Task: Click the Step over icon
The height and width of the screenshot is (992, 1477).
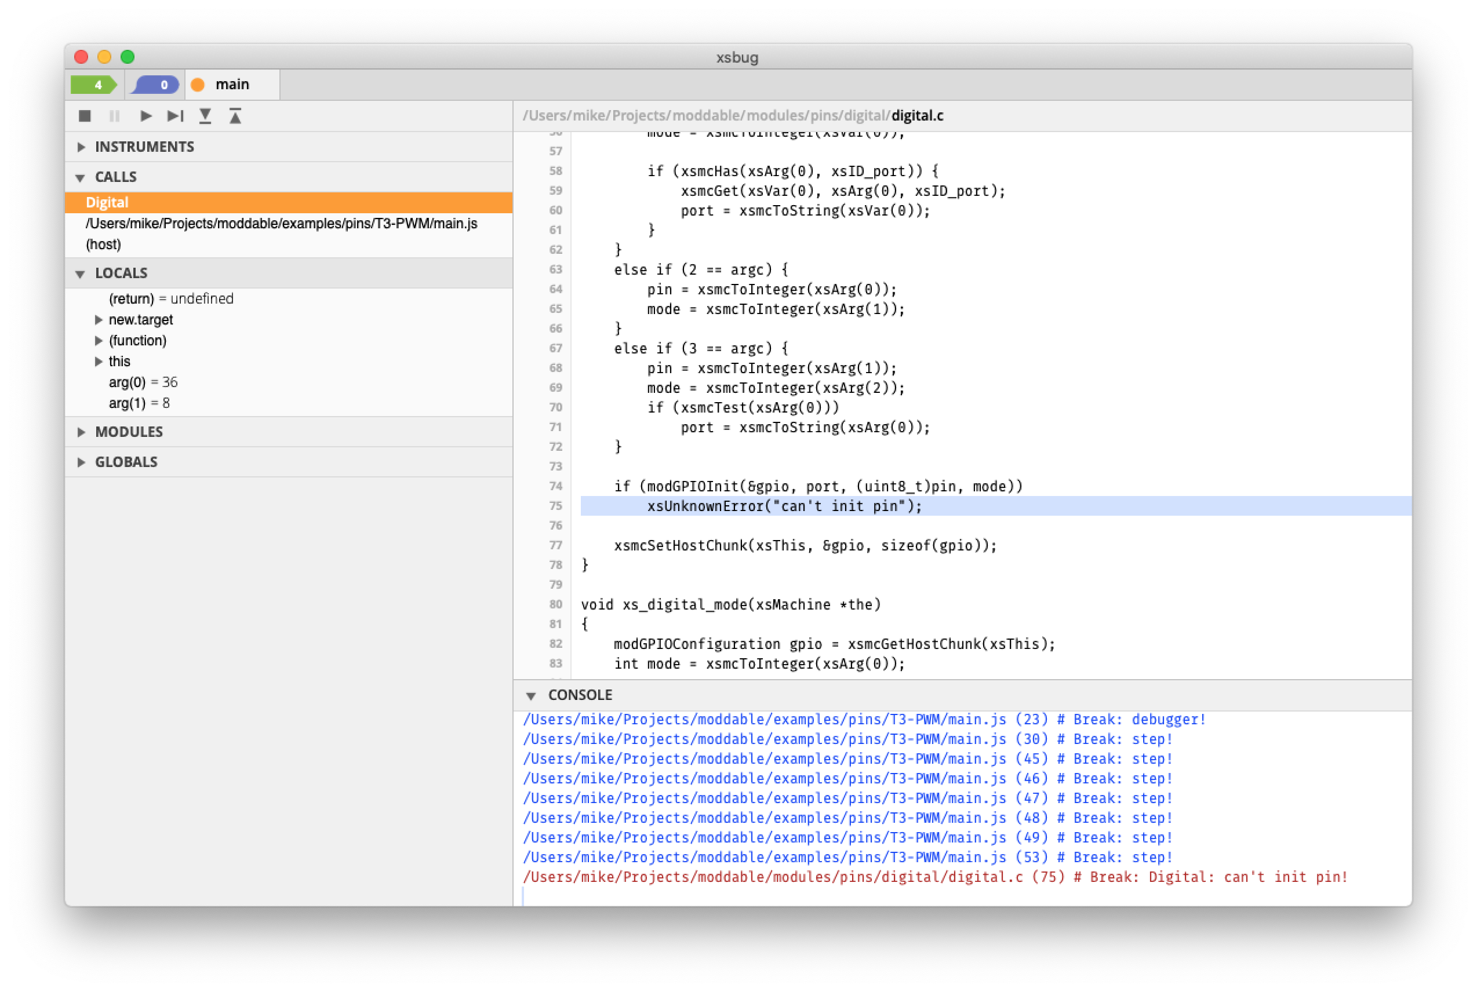Action: coord(175,116)
